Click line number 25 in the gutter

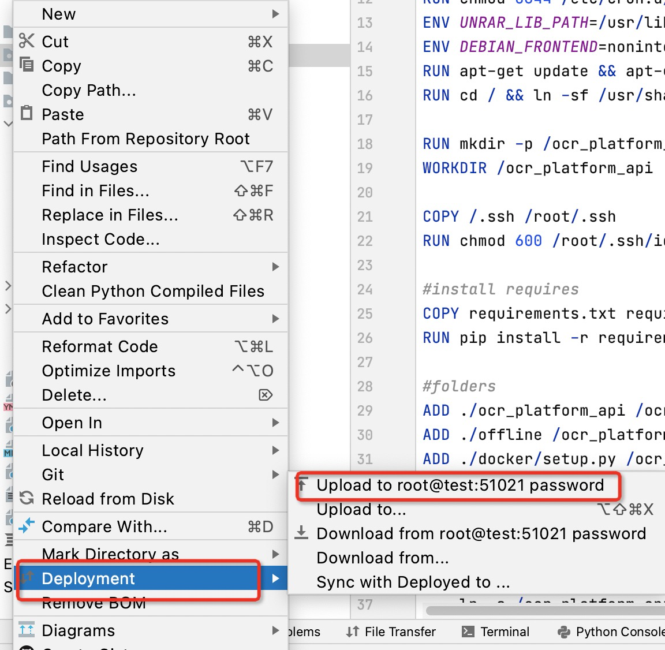pos(365,313)
